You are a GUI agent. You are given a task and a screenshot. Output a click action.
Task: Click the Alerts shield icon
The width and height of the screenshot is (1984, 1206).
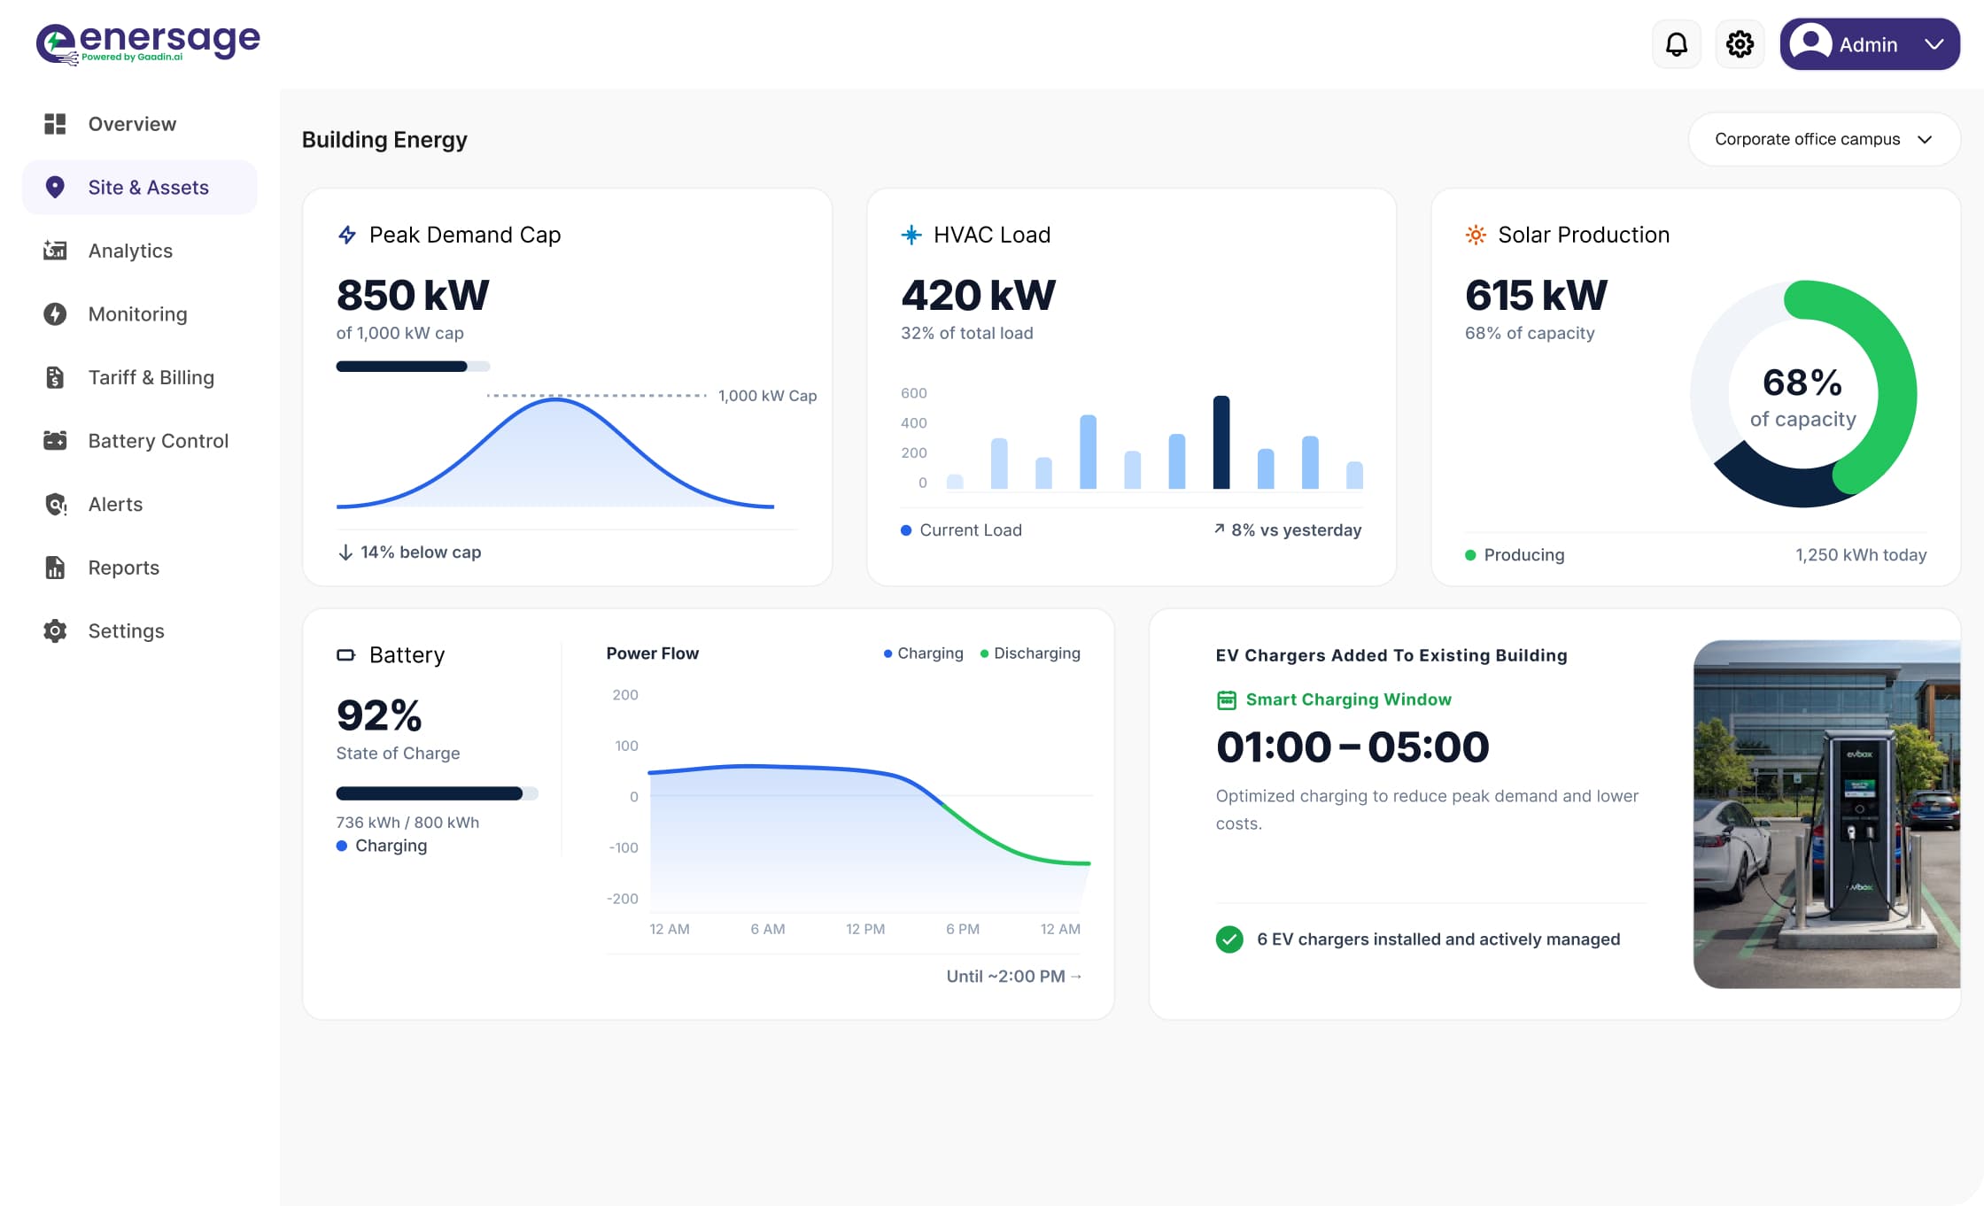55,504
